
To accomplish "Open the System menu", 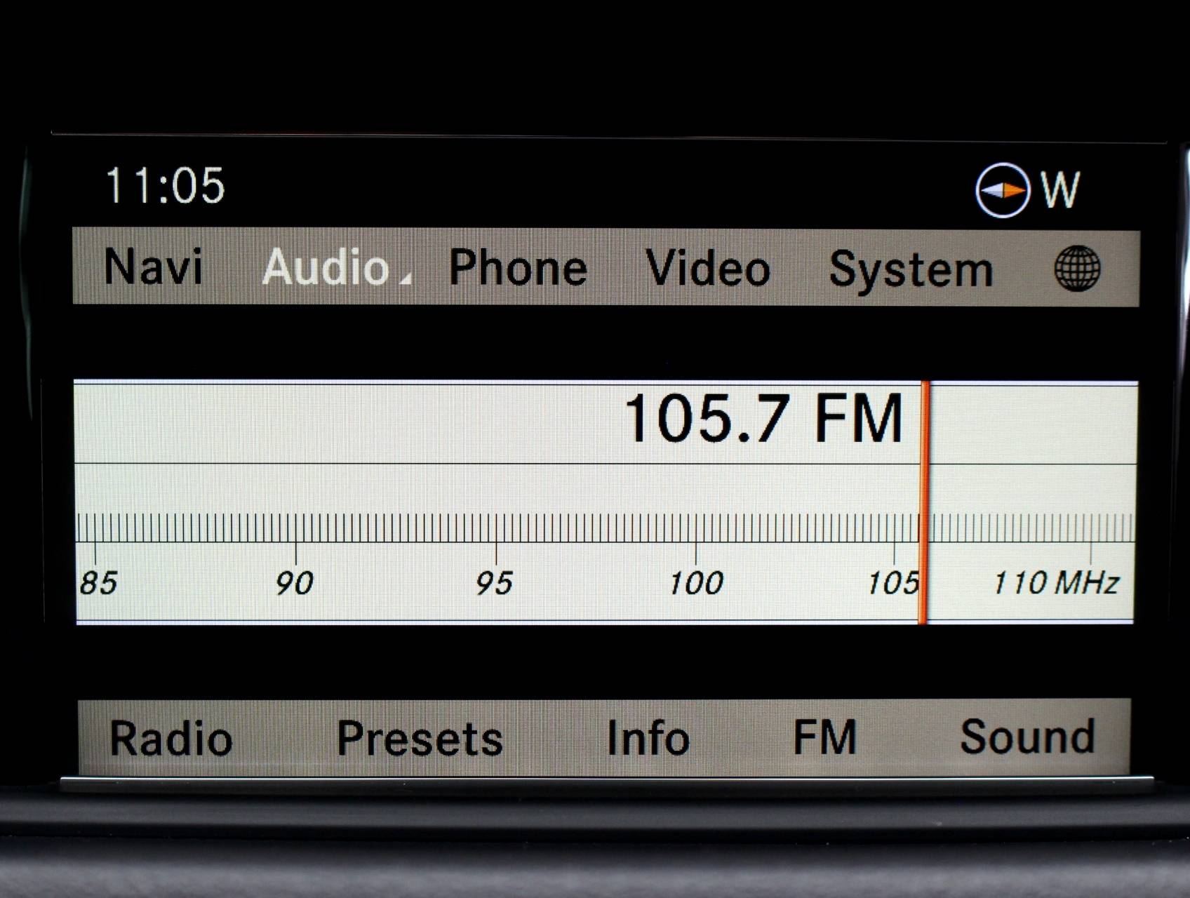I will [x=911, y=270].
